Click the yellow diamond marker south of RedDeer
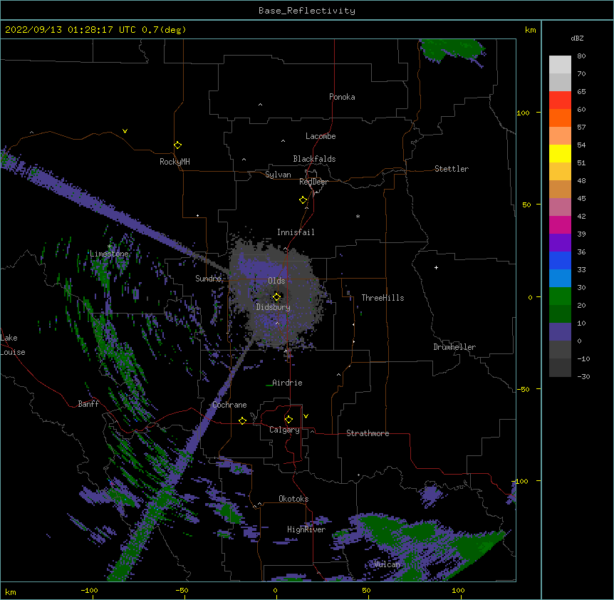614x600 pixels. (x=303, y=200)
